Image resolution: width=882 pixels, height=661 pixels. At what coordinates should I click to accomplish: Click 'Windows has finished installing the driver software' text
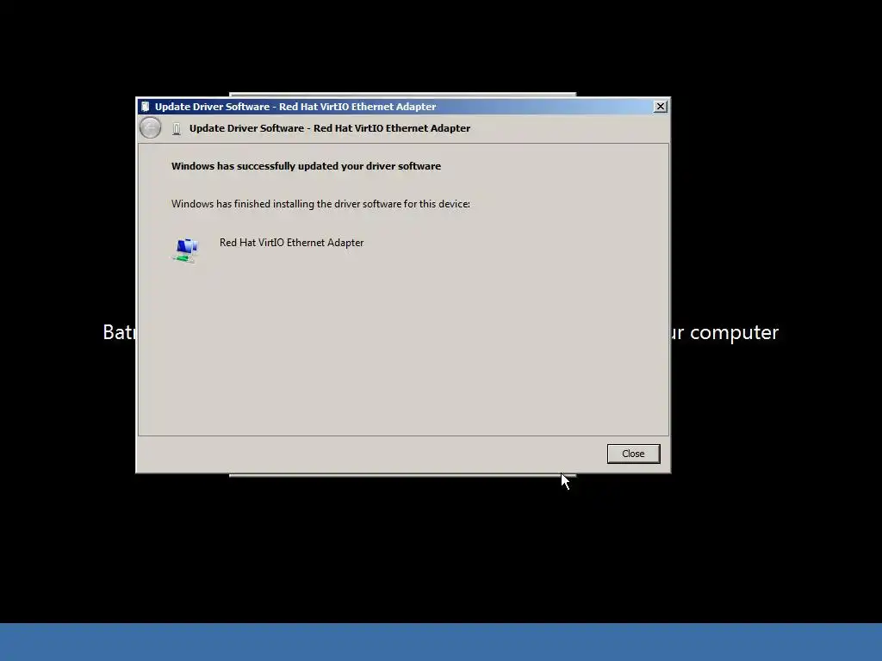pyautogui.click(x=320, y=203)
